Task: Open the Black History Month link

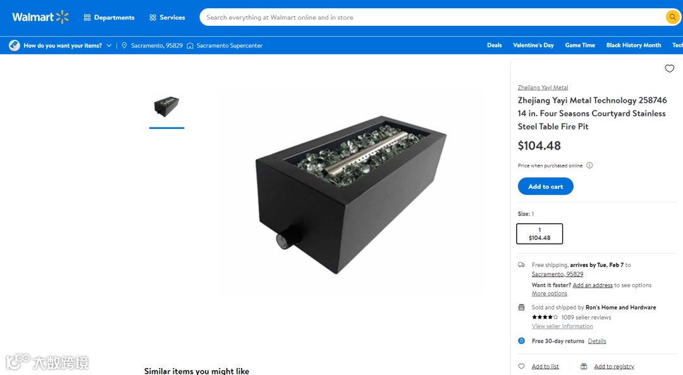Action: (x=633, y=45)
